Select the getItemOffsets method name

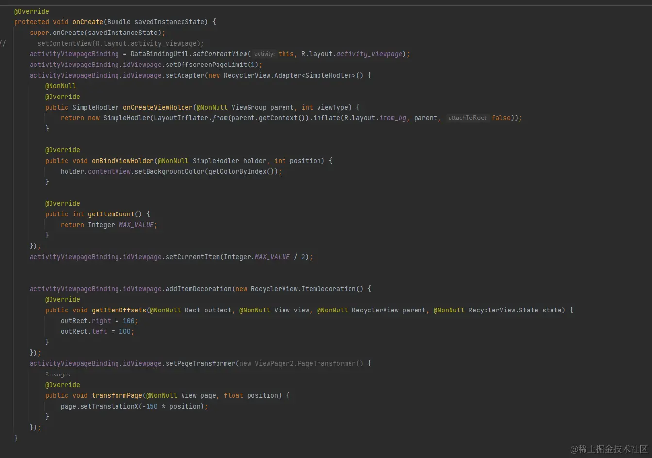[x=119, y=310]
